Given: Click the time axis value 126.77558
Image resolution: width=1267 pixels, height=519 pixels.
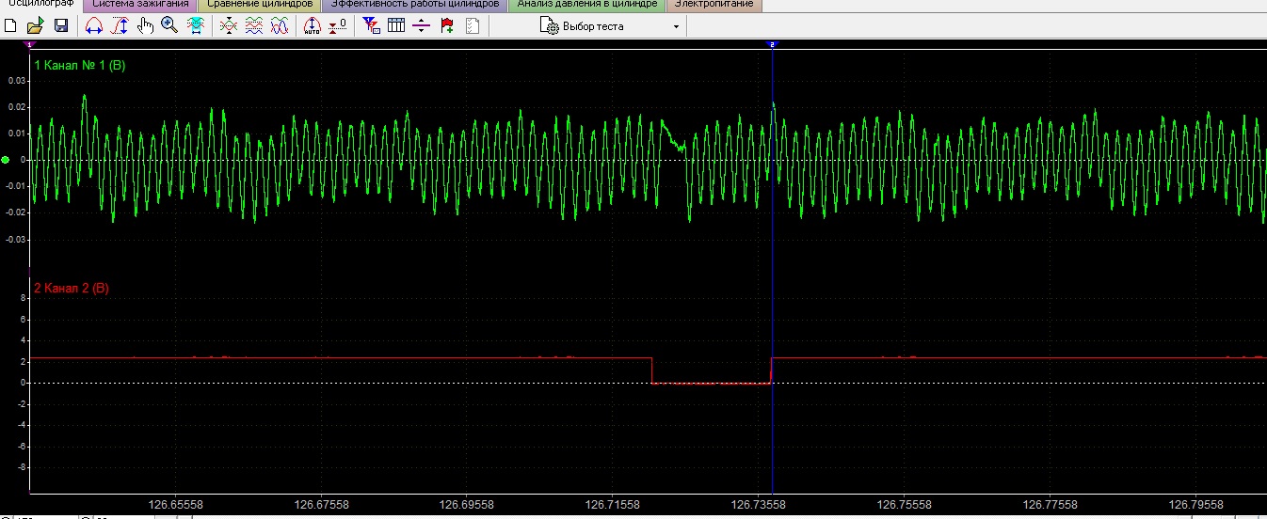Looking at the screenshot, I should 1049,504.
